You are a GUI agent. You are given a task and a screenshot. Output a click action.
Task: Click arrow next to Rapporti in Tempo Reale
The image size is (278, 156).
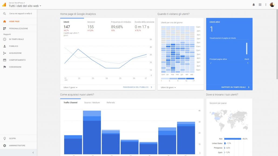[x=249, y=87]
